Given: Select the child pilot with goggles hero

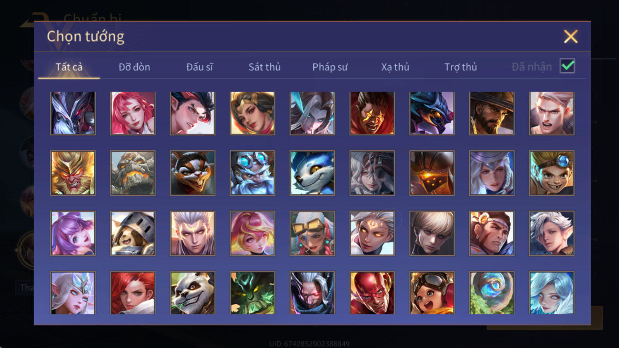Looking at the screenshot, I should pos(432,293).
